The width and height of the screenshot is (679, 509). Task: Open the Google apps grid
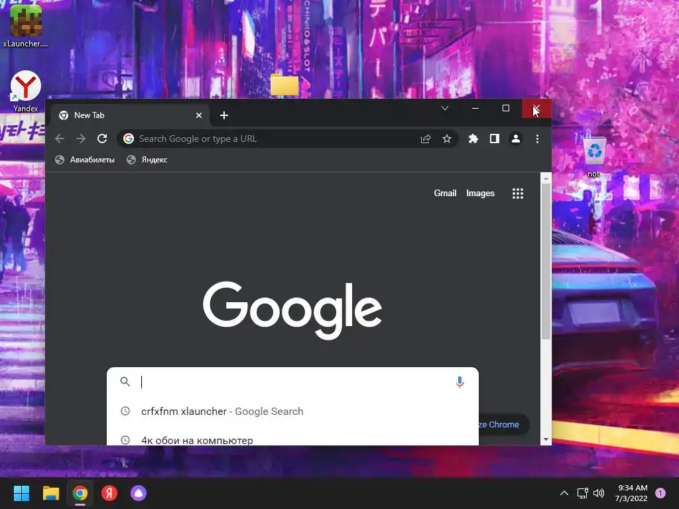(518, 194)
